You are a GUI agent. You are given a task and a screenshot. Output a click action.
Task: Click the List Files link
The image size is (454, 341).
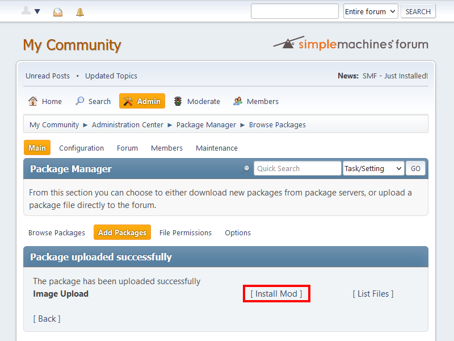pos(373,294)
